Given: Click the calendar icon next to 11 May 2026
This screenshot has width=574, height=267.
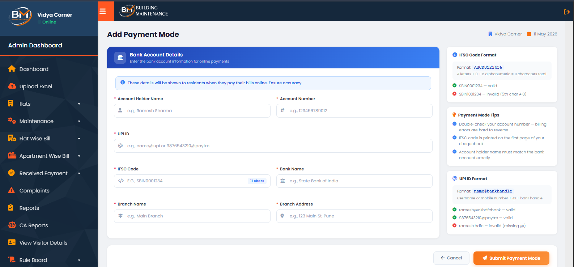Looking at the screenshot, I should (x=529, y=34).
